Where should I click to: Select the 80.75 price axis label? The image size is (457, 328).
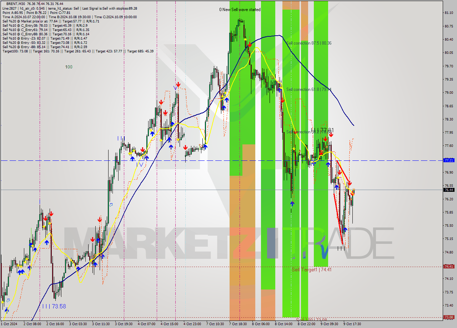click(449, 26)
